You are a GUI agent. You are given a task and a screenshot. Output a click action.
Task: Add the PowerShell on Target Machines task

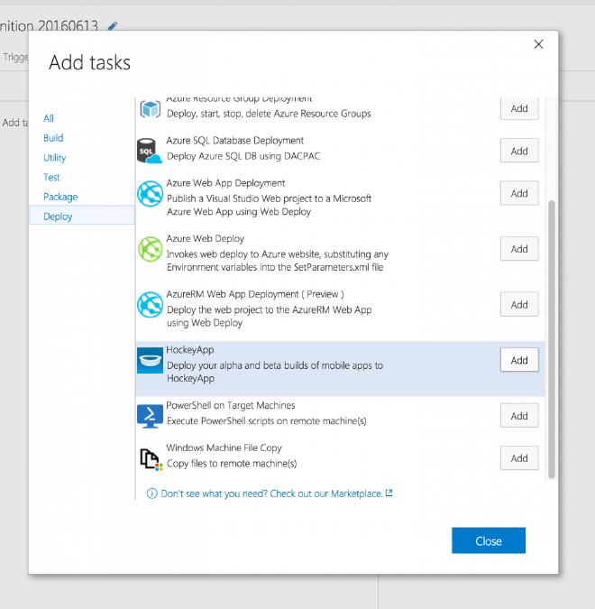click(519, 416)
